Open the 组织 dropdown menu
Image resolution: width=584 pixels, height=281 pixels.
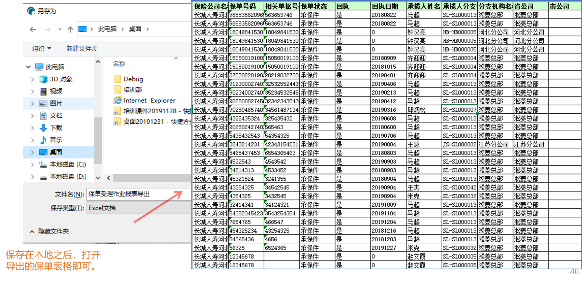(42, 48)
